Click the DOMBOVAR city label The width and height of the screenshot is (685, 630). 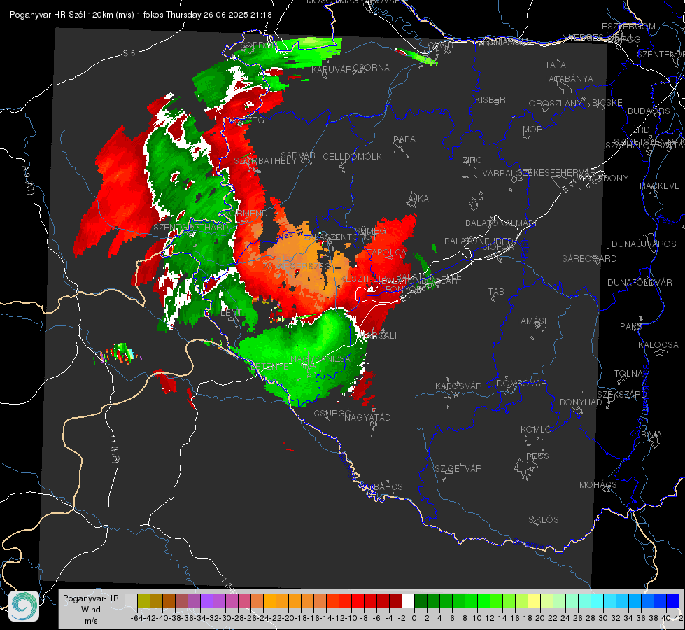[x=521, y=383]
